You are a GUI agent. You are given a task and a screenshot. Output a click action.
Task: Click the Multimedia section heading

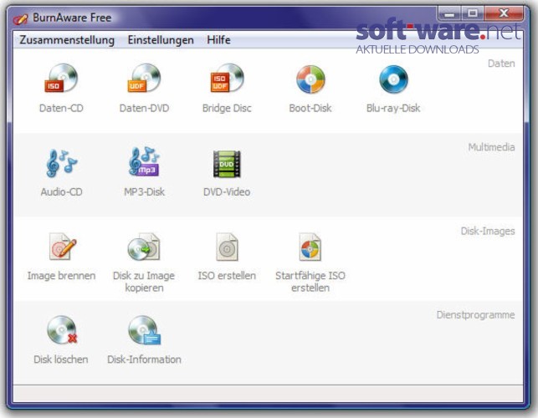point(491,147)
